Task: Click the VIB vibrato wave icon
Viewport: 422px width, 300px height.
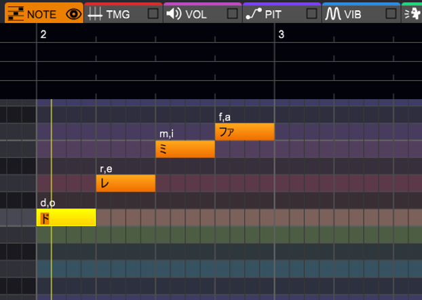Action: coord(333,14)
